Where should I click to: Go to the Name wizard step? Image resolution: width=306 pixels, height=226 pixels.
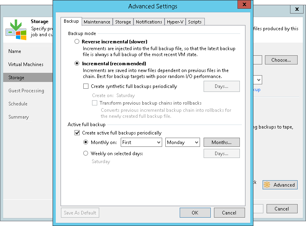click(x=15, y=51)
